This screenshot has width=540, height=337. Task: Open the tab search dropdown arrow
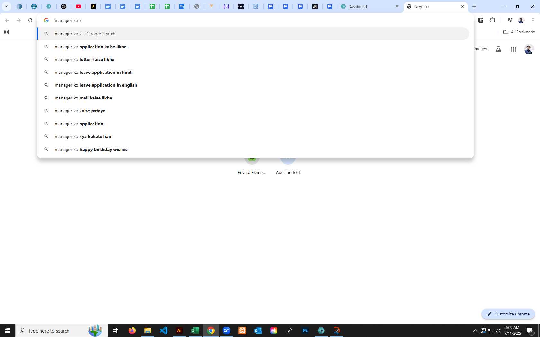(x=6, y=6)
